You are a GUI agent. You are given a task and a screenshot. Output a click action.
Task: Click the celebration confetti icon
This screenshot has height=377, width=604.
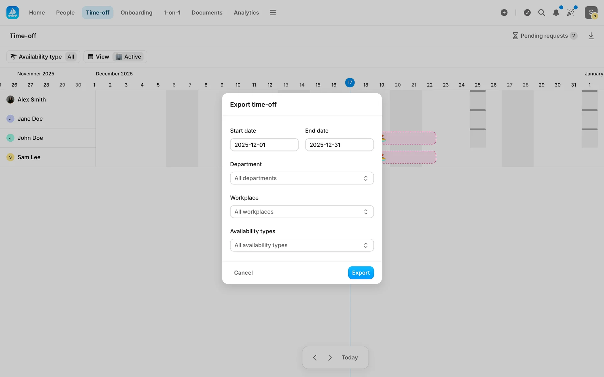point(570,13)
